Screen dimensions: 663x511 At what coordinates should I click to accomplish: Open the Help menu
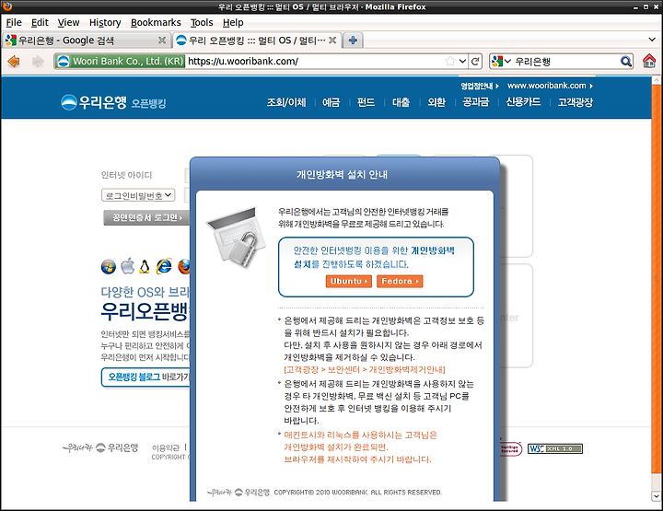tap(233, 22)
